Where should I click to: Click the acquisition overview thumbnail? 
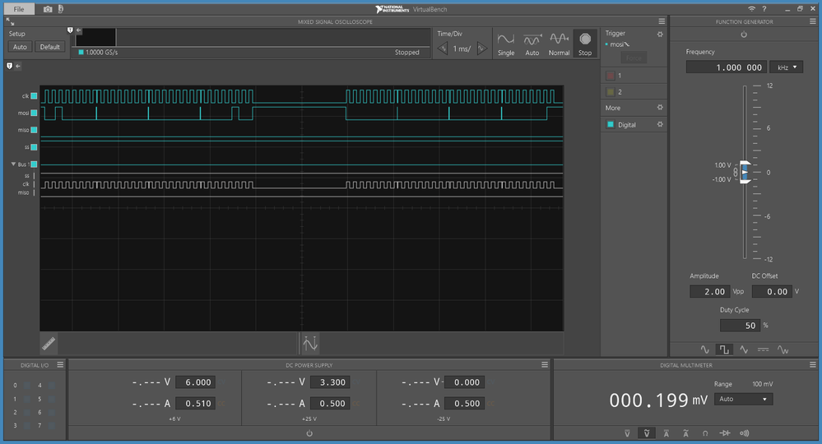(96, 37)
